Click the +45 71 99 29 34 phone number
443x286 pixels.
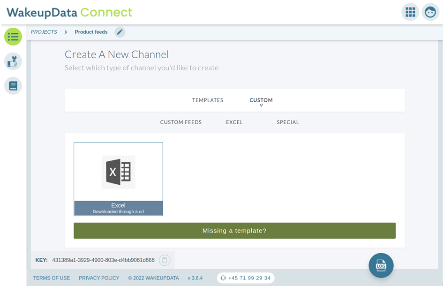click(249, 278)
